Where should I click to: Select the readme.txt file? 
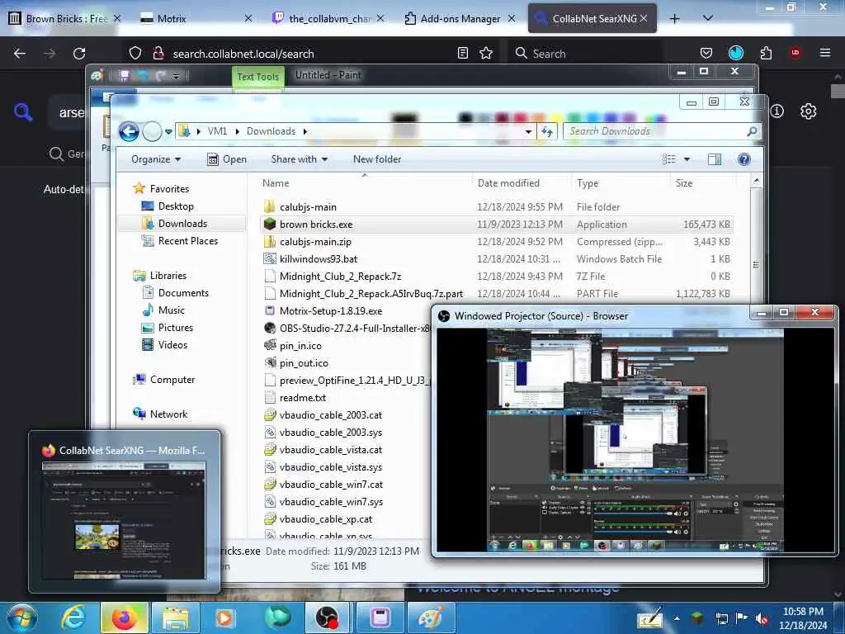click(x=302, y=398)
